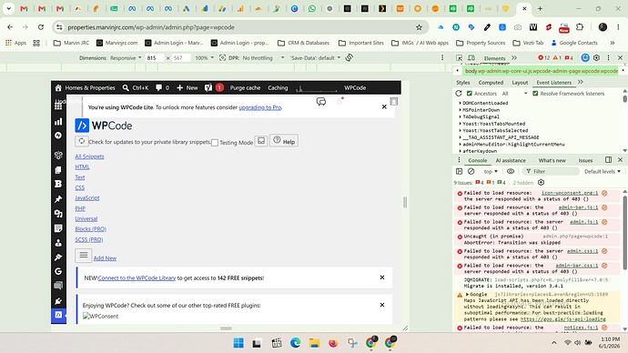628x353 pixels.
Task: Check for private library snippet updates
Action: (81, 141)
